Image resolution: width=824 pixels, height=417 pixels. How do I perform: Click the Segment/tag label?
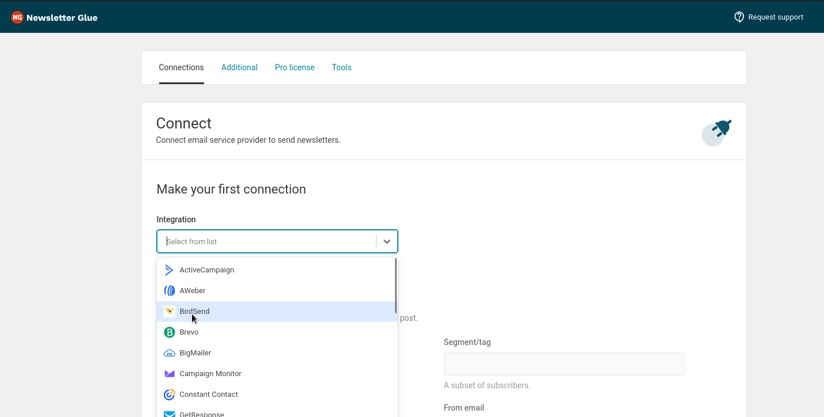coord(467,342)
